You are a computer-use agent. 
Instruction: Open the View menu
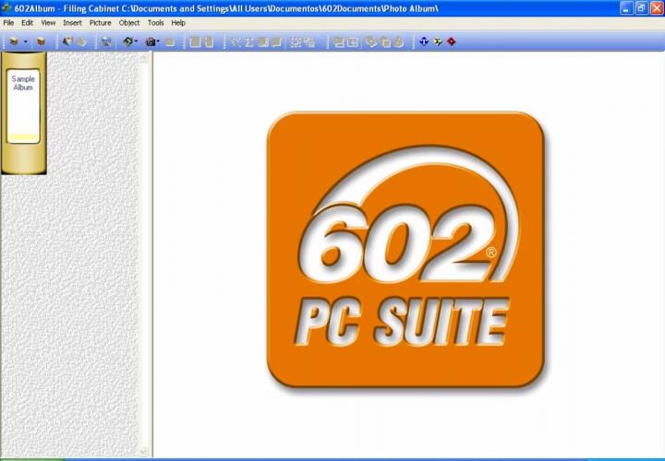click(48, 23)
